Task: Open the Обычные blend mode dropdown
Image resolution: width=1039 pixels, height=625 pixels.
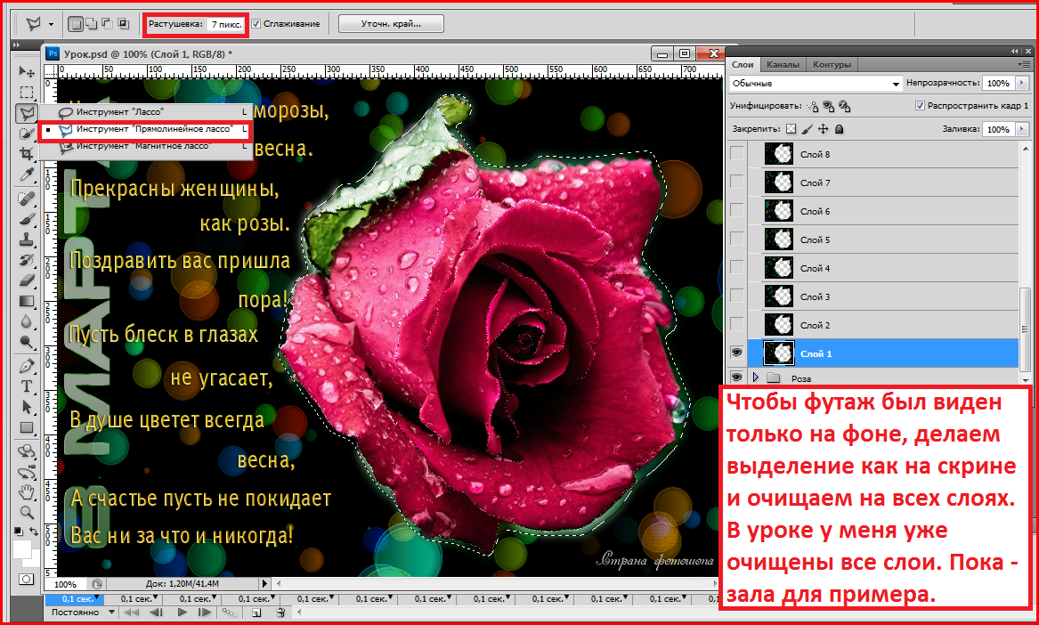Action: point(816,84)
